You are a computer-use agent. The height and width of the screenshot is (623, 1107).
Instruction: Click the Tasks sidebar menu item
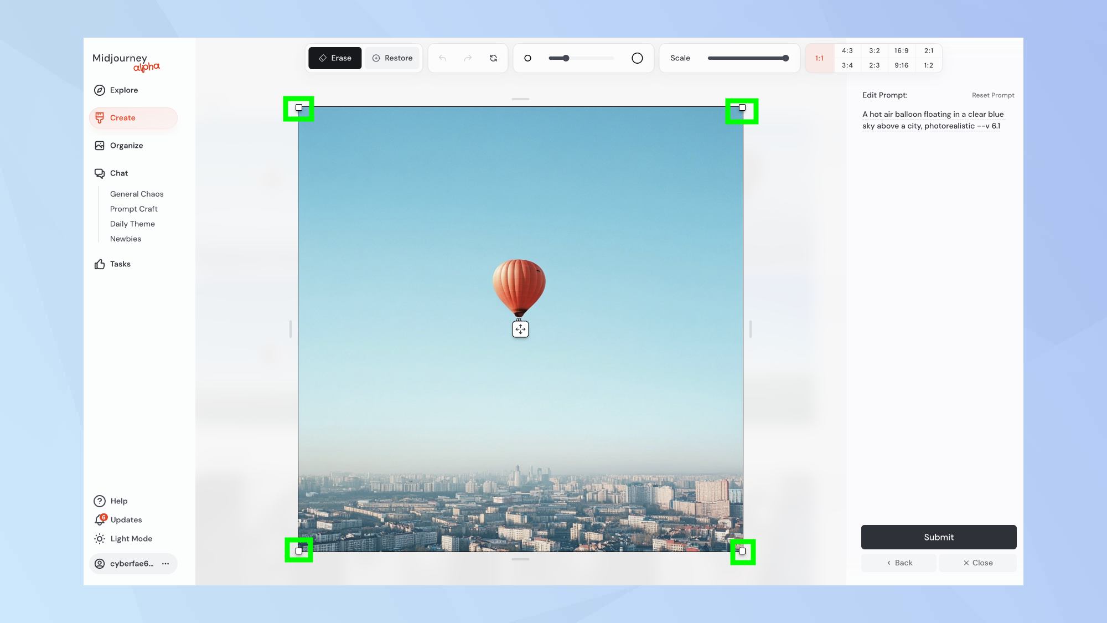120,264
